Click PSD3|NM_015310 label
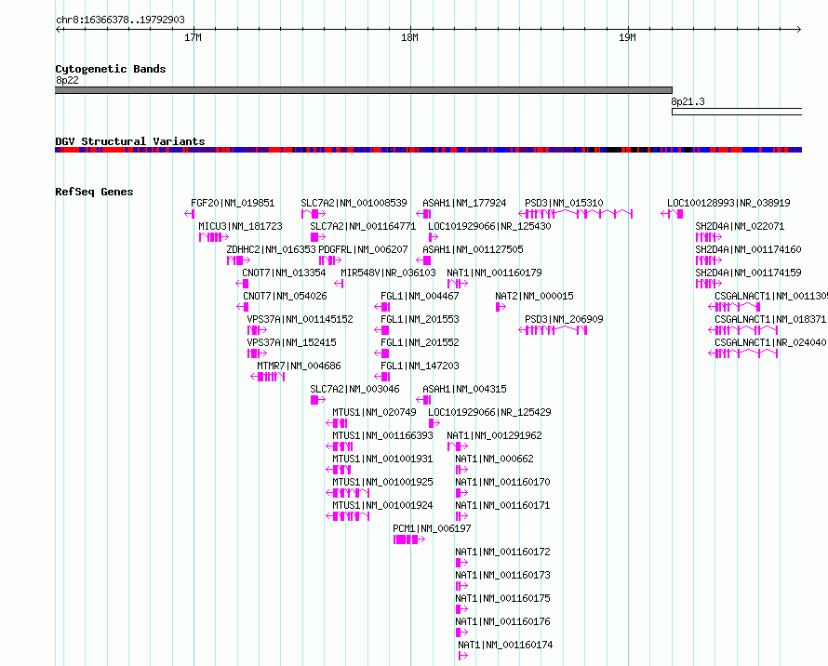The width and height of the screenshot is (828, 666). tap(564, 203)
